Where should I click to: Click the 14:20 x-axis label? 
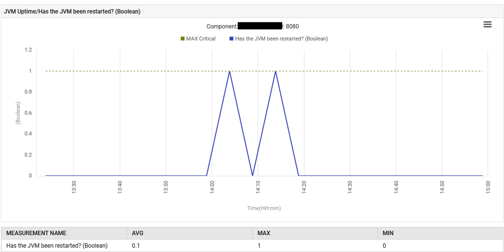[x=304, y=186]
